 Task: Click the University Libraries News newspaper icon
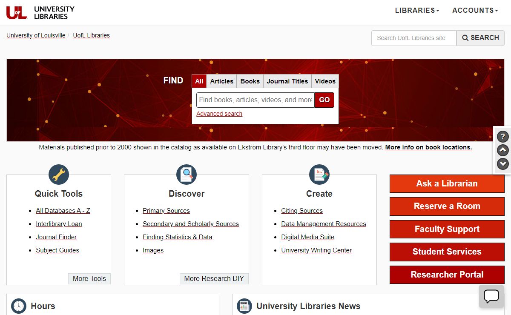coord(244,306)
